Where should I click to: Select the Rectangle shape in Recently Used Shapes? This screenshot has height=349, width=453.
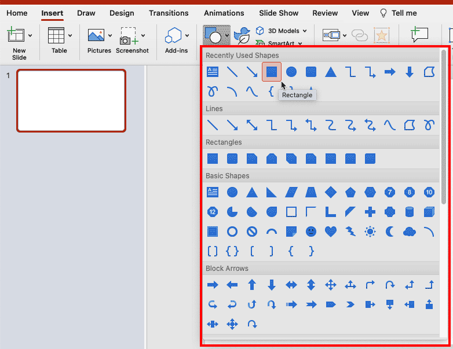[272, 72]
